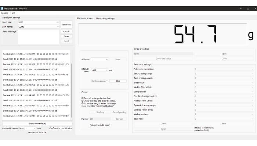Click the Farmar weight input field
Viewport: 257px width, 146px height.
(x=100, y=119)
